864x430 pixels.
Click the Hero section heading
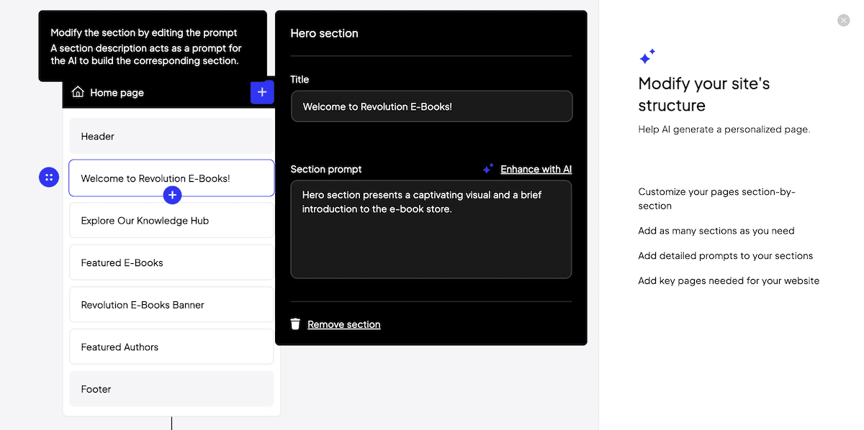(324, 33)
